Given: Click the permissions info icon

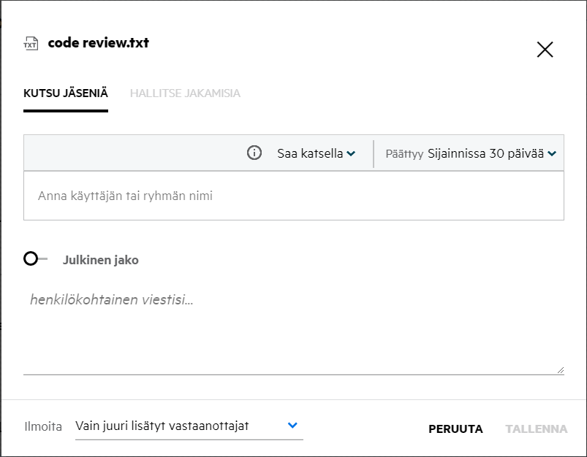Looking at the screenshot, I should pos(254,153).
